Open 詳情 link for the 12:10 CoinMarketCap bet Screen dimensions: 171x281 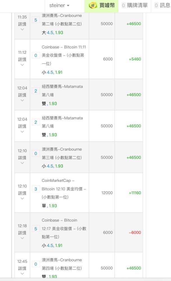22,193
